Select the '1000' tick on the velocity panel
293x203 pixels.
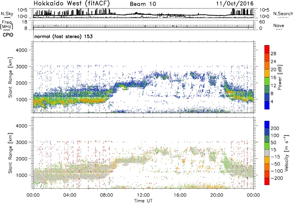pyautogui.click(x=22, y=175)
